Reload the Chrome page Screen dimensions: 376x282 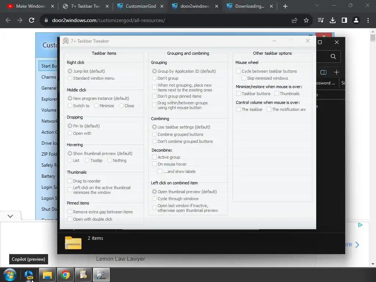(x=32, y=21)
